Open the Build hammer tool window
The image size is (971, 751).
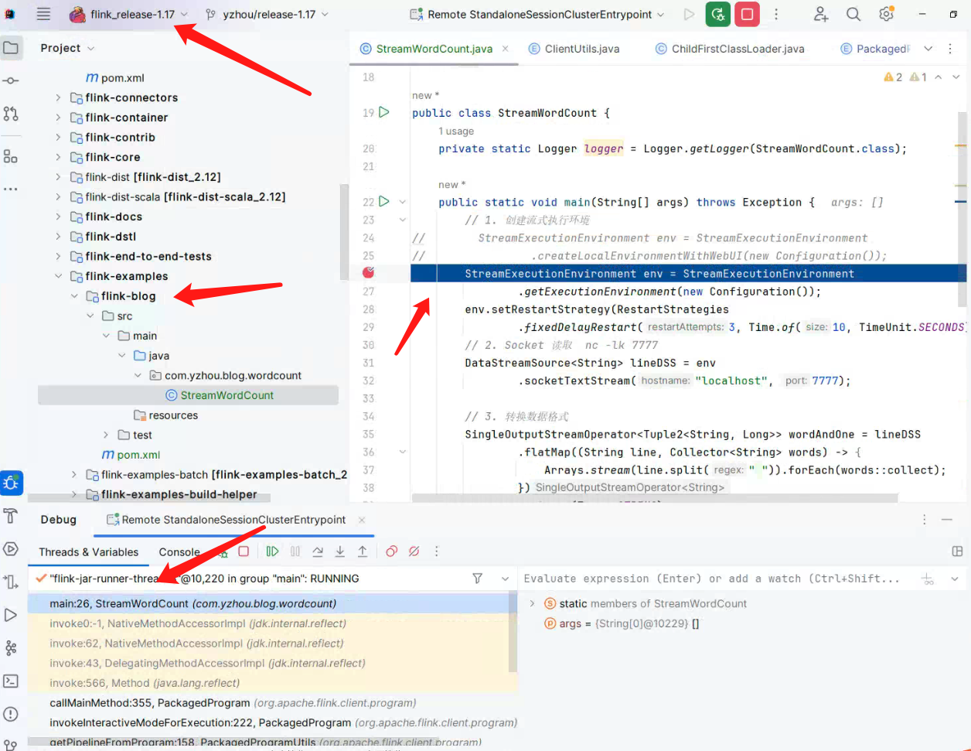(x=11, y=516)
